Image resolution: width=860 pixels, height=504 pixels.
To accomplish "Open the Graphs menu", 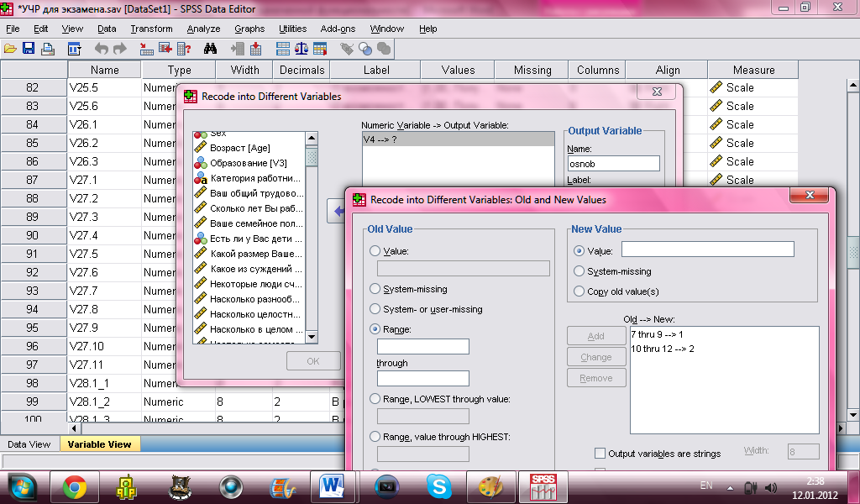I will (x=249, y=29).
